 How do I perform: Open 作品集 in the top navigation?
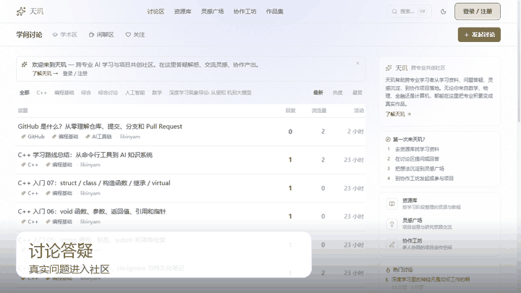[x=274, y=12]
